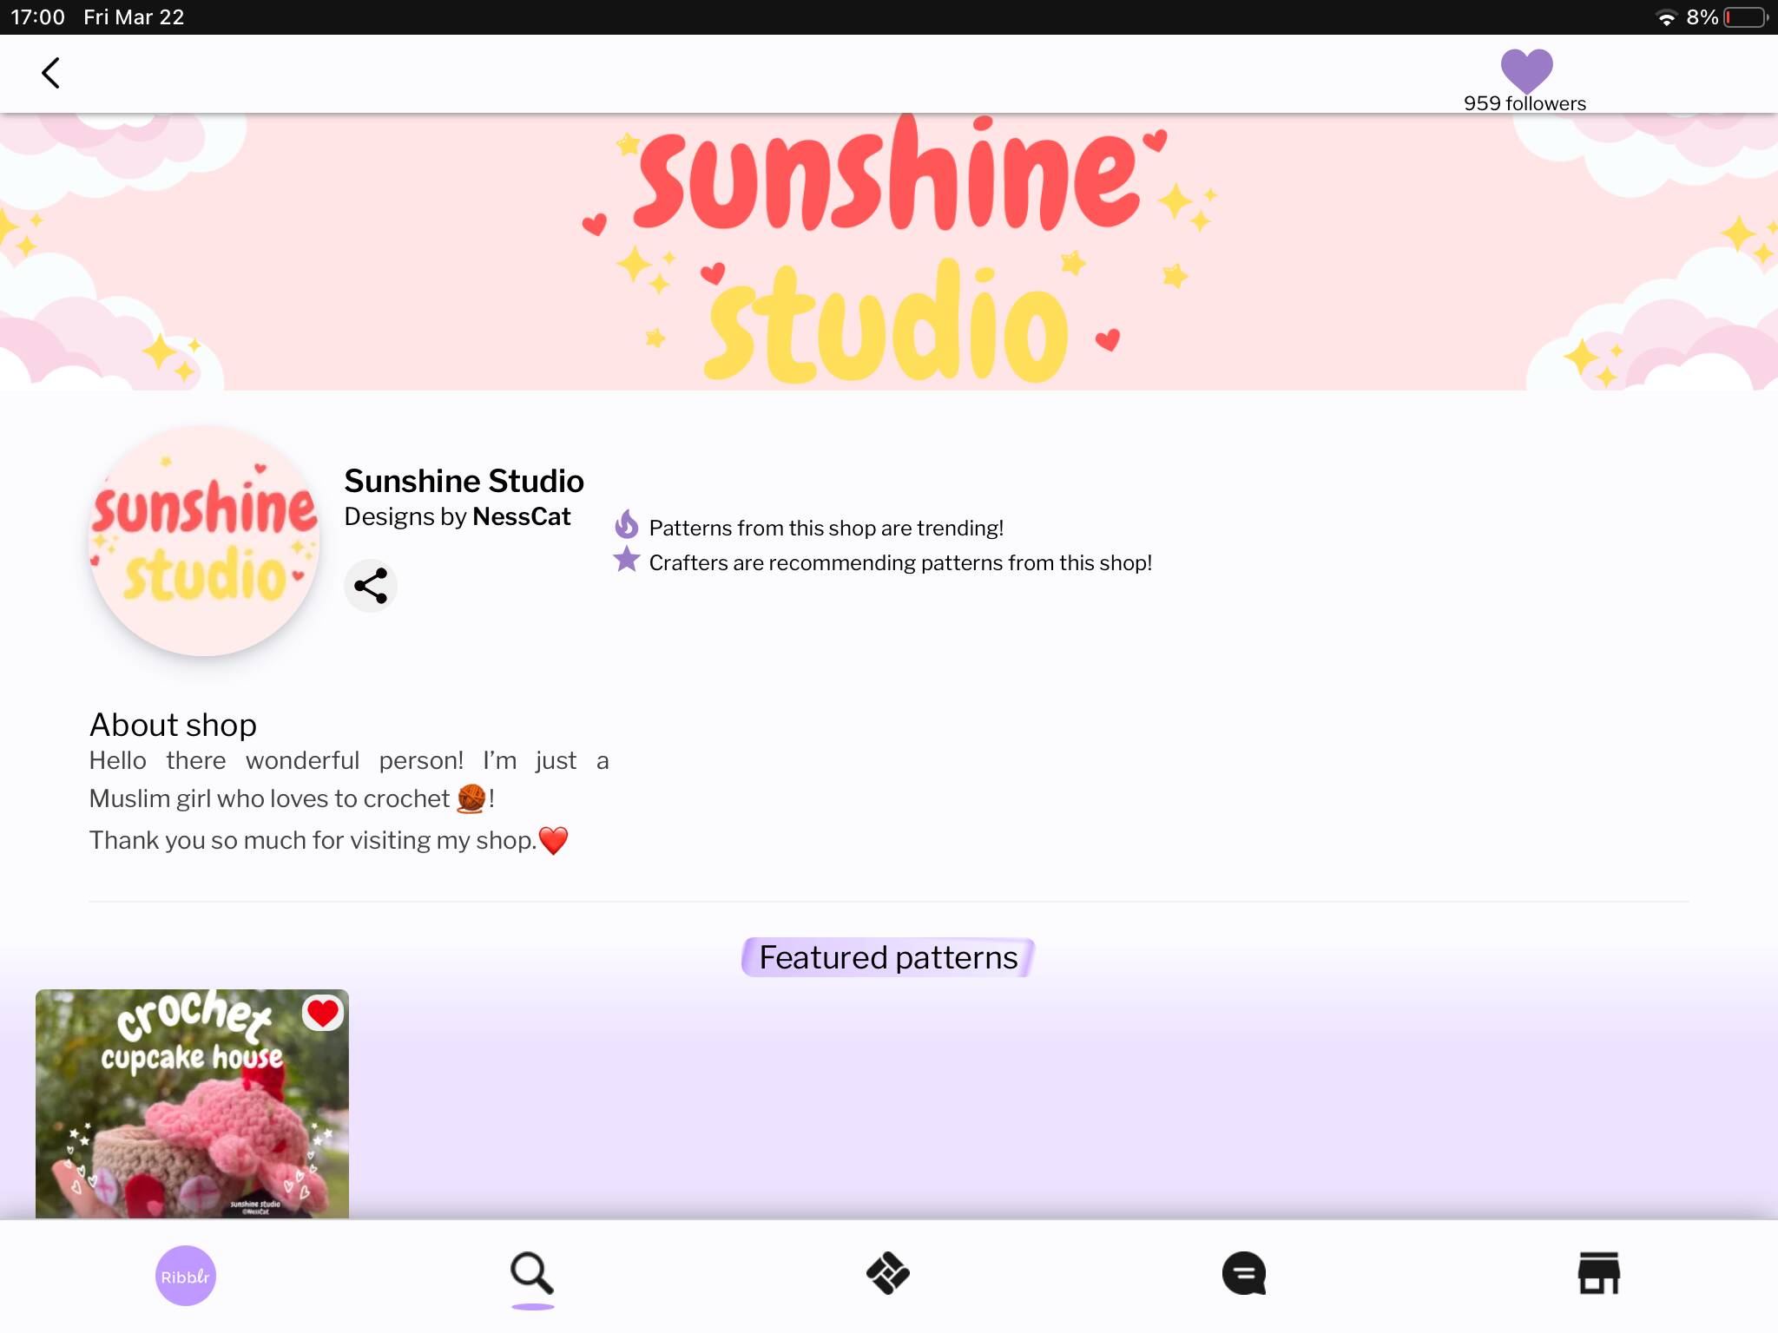Tap the About shop heading
This screenshot has width=1778, height=1333.
[x=173, y=725]
